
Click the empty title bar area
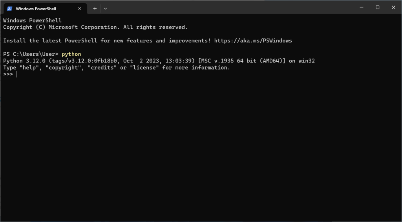[228, 7]
